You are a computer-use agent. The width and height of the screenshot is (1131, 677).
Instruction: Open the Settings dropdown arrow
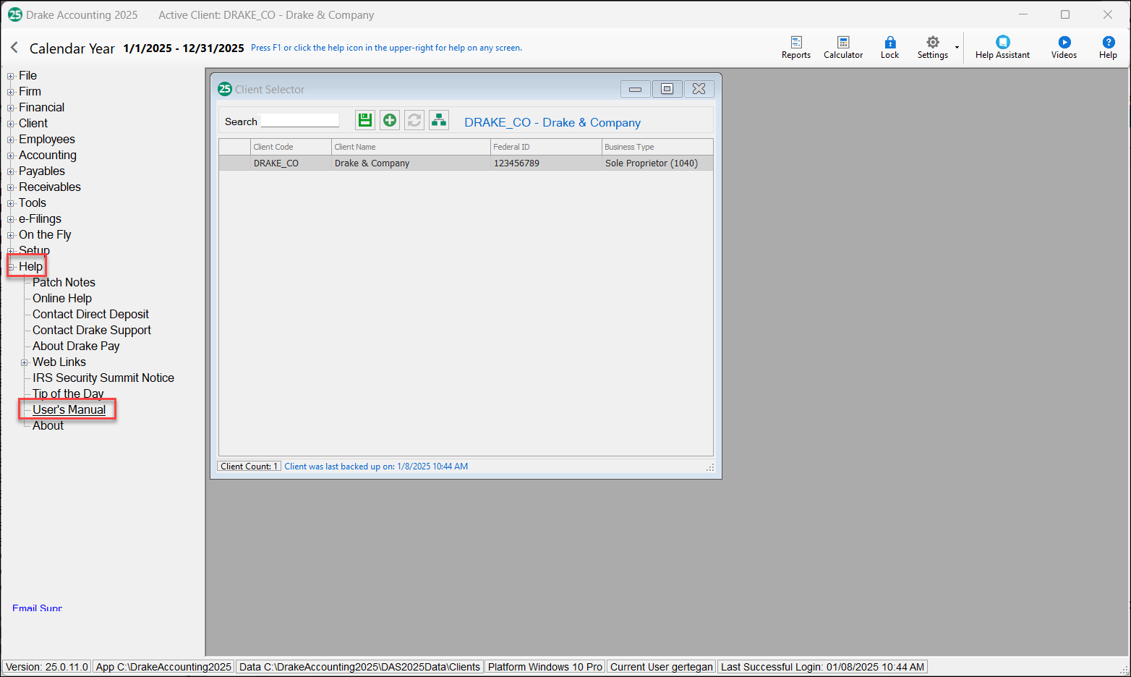pyautogui.click(x=957, y=48)
